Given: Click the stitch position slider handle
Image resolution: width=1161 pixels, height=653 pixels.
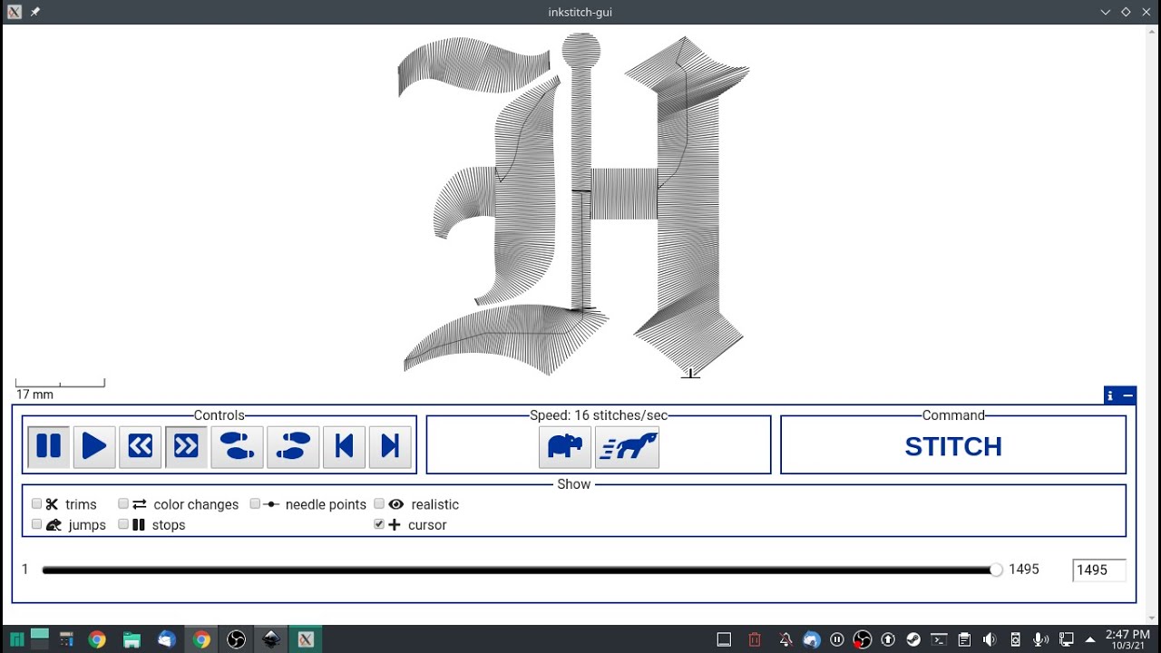Looking at the screenshot, I should tap(996, 570).
